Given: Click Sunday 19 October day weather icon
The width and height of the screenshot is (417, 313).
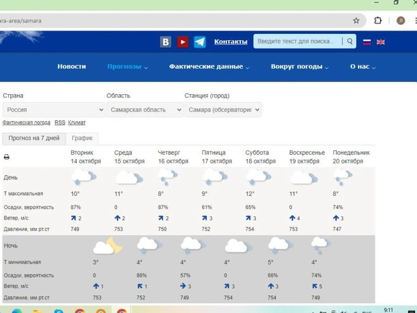Looking at the screenshot, I should click(304, 177).
